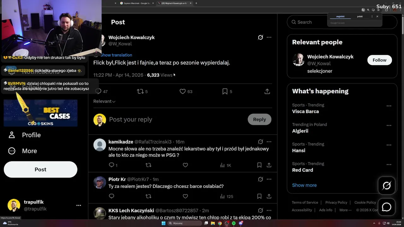Share kamikadze's comment

(x=269, y=165)
